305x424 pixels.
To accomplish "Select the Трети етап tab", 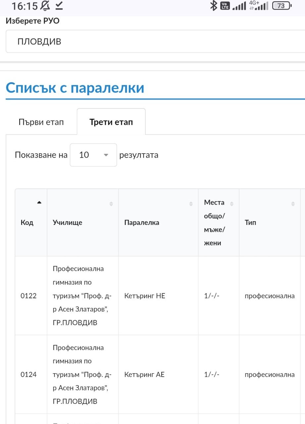I will [x=111, y=122].
